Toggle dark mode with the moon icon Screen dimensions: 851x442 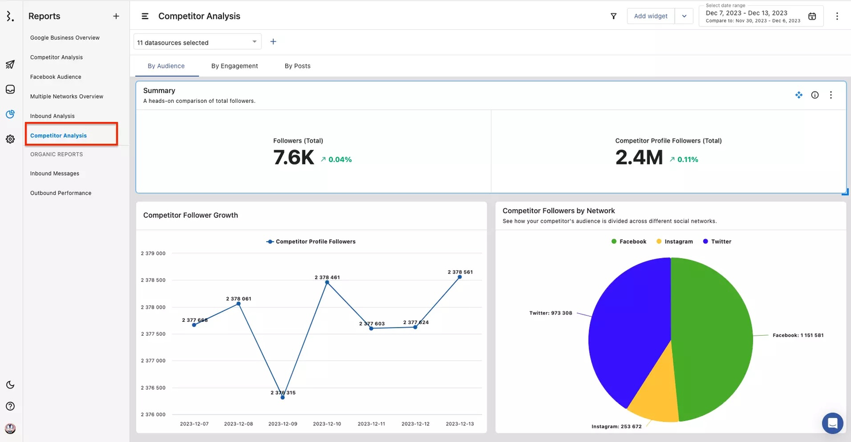9,384
